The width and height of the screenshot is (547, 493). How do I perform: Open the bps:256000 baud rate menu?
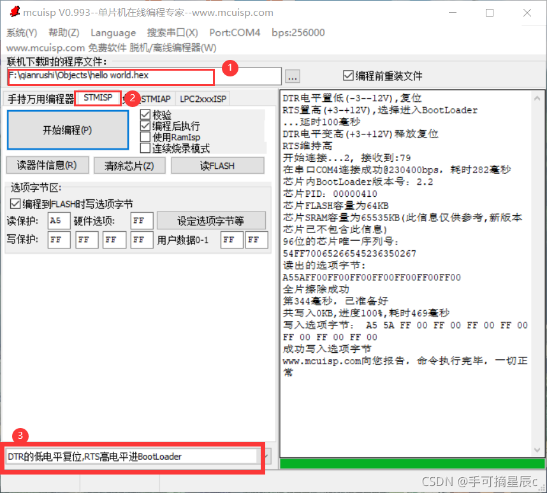(x=298, y=32)
